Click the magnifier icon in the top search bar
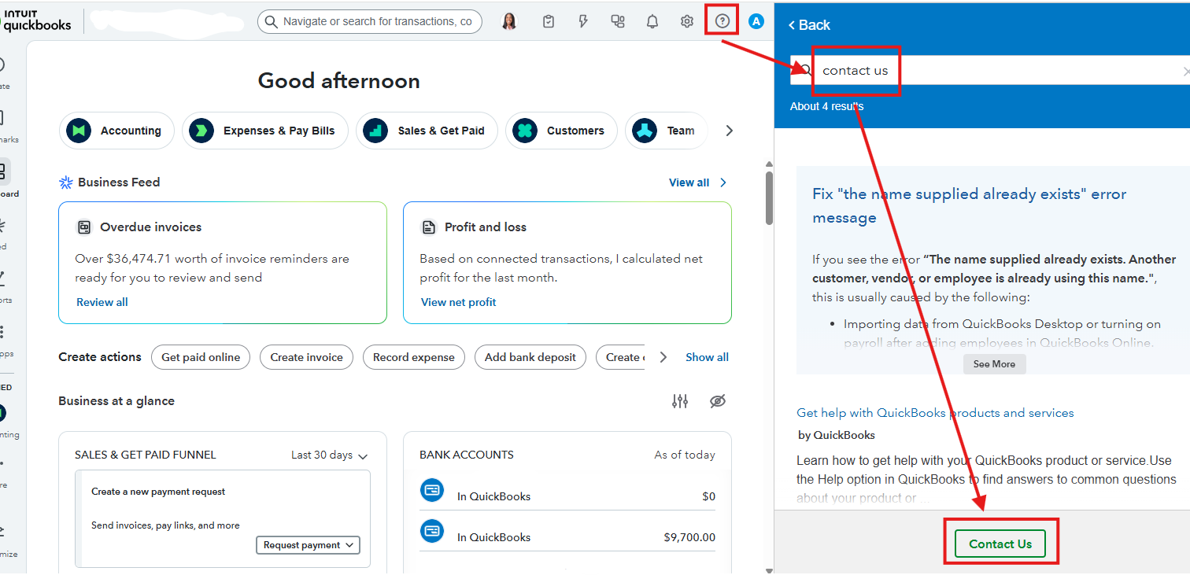Screen dimensions: 1190x575 coord(271,21)
